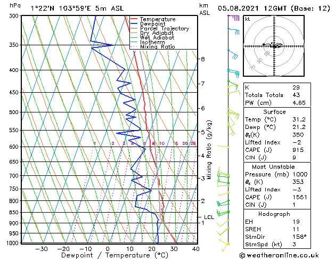Click the Surface Dewp value 21.2
Viewport: 335px width, 259px height.
(x=299, y=127)
